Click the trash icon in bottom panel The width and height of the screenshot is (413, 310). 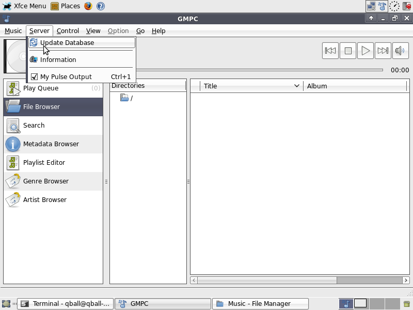[x=407, y=304]
